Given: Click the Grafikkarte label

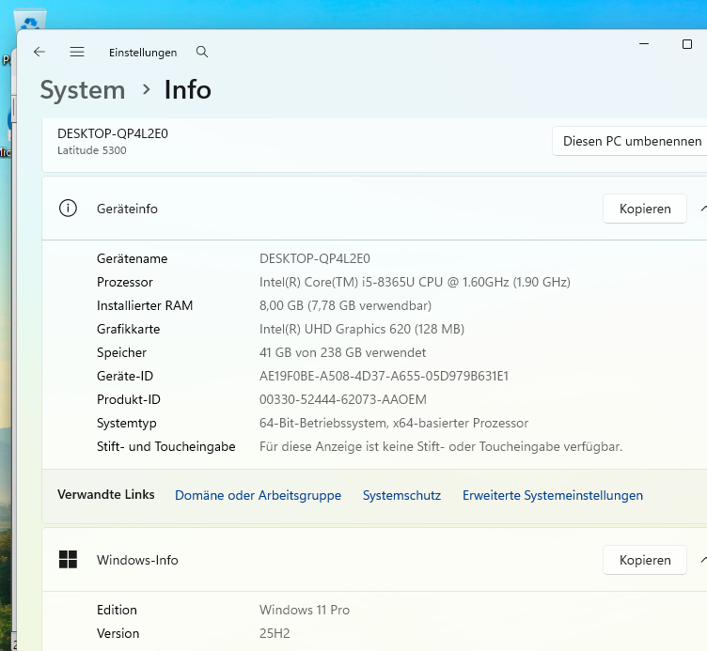Looking at the screenshot, I should [129, 329].
